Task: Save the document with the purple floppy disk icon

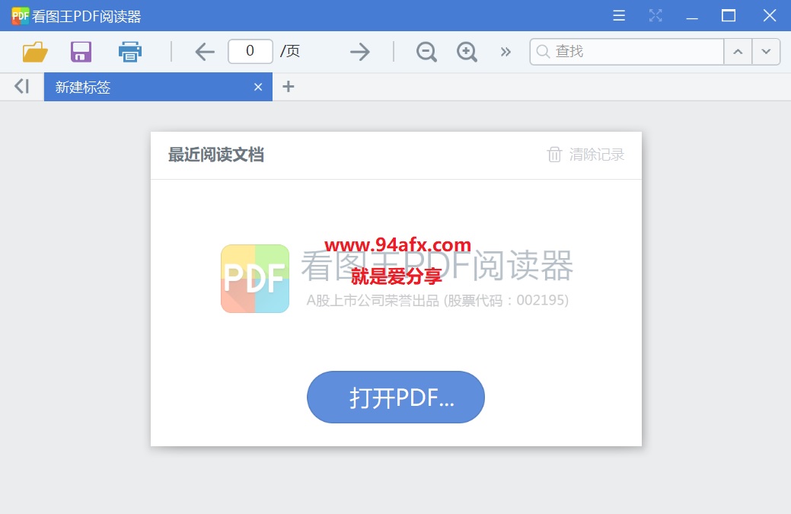Action: [x=81, y=52]
